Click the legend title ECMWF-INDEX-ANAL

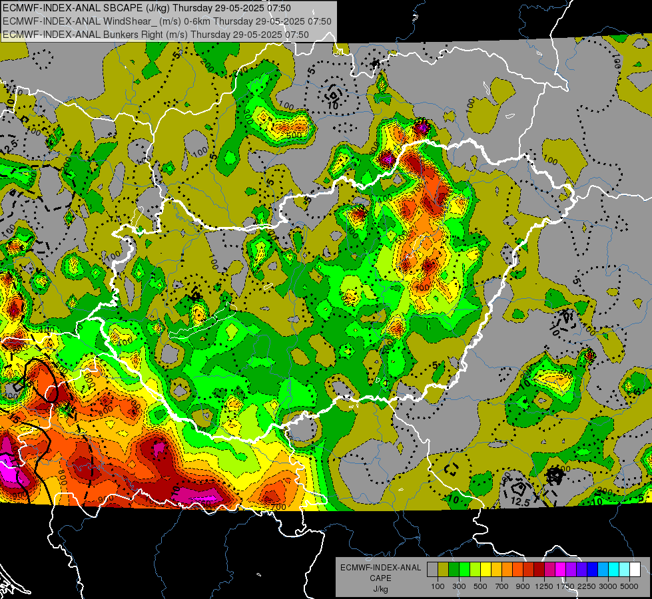coord(380,568)
